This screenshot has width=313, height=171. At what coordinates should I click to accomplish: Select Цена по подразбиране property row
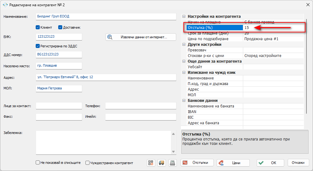point(245,39)
